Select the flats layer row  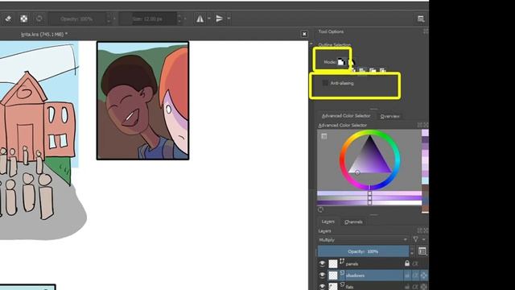coord(373,287)
